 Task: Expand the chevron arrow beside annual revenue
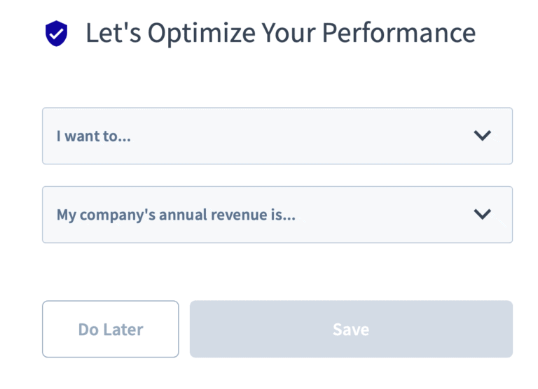pos(483,214)
